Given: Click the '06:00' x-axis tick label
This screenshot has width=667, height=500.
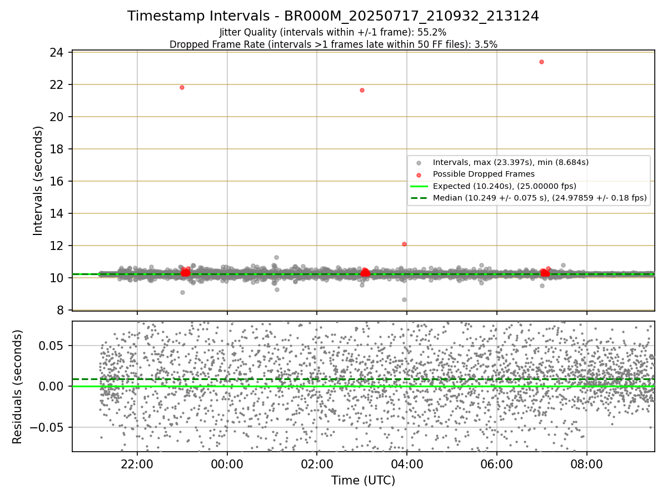Looking at the screenshot, I should [496, 466].
